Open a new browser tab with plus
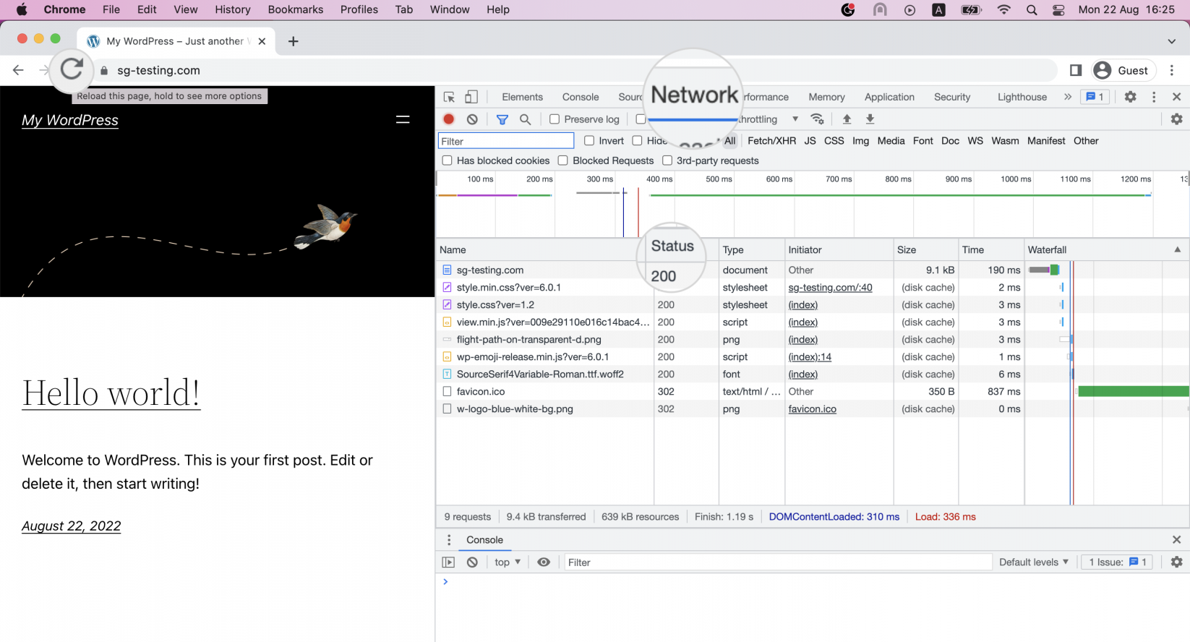The height and width of the screenshot is (642, 1190). point(293,41)
